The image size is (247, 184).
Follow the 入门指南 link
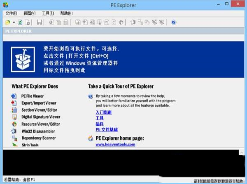[104, 113]
